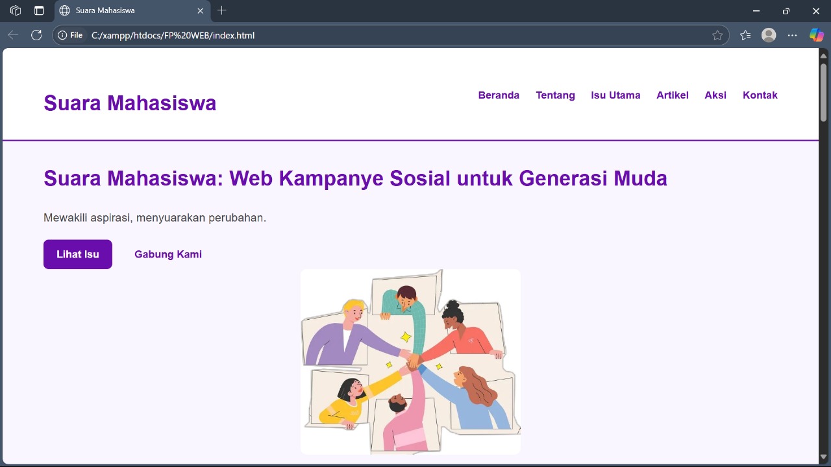Open the Artikel navigation link
This screenshot has height=467, width=831.
tap(672, 95)
